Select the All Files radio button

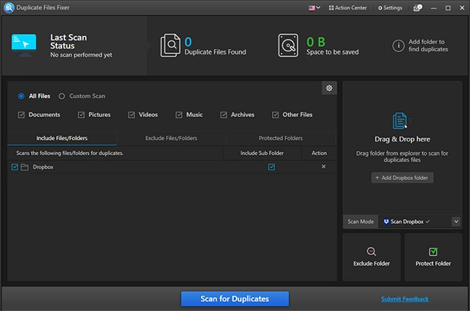(21, 96)
